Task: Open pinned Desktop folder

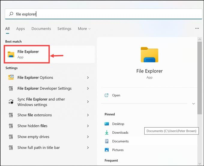Action: point(118,124)
